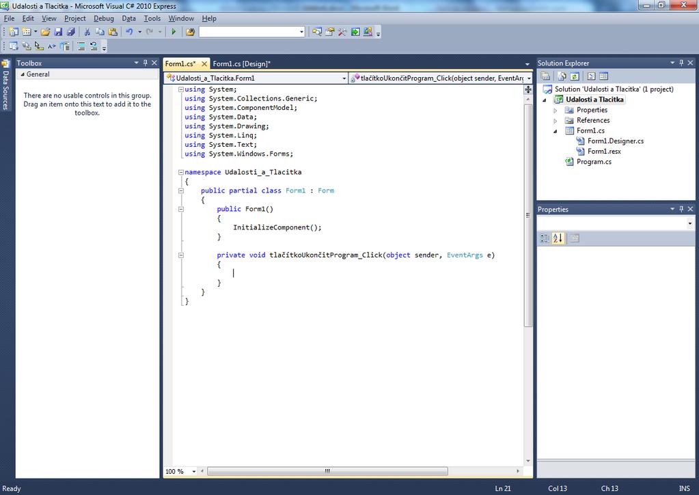699x495 pixels.
Task: Collapse the Form1.cs node in Solution Explorer
Action: (556, 131)
